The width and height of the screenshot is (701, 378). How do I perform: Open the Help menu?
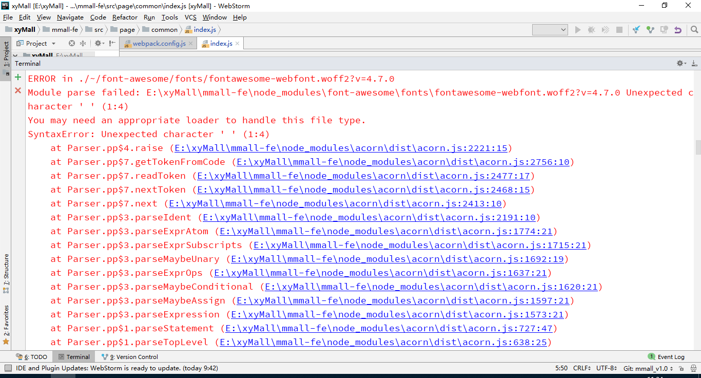point(240,17)
